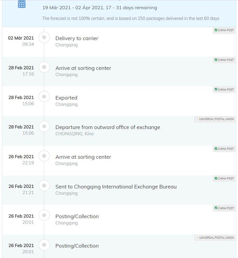
Task: Click the blue calendar forecast icon
Action: (x=22, y=4)
